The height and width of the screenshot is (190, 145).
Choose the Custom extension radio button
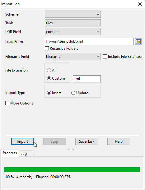[49, 78]
